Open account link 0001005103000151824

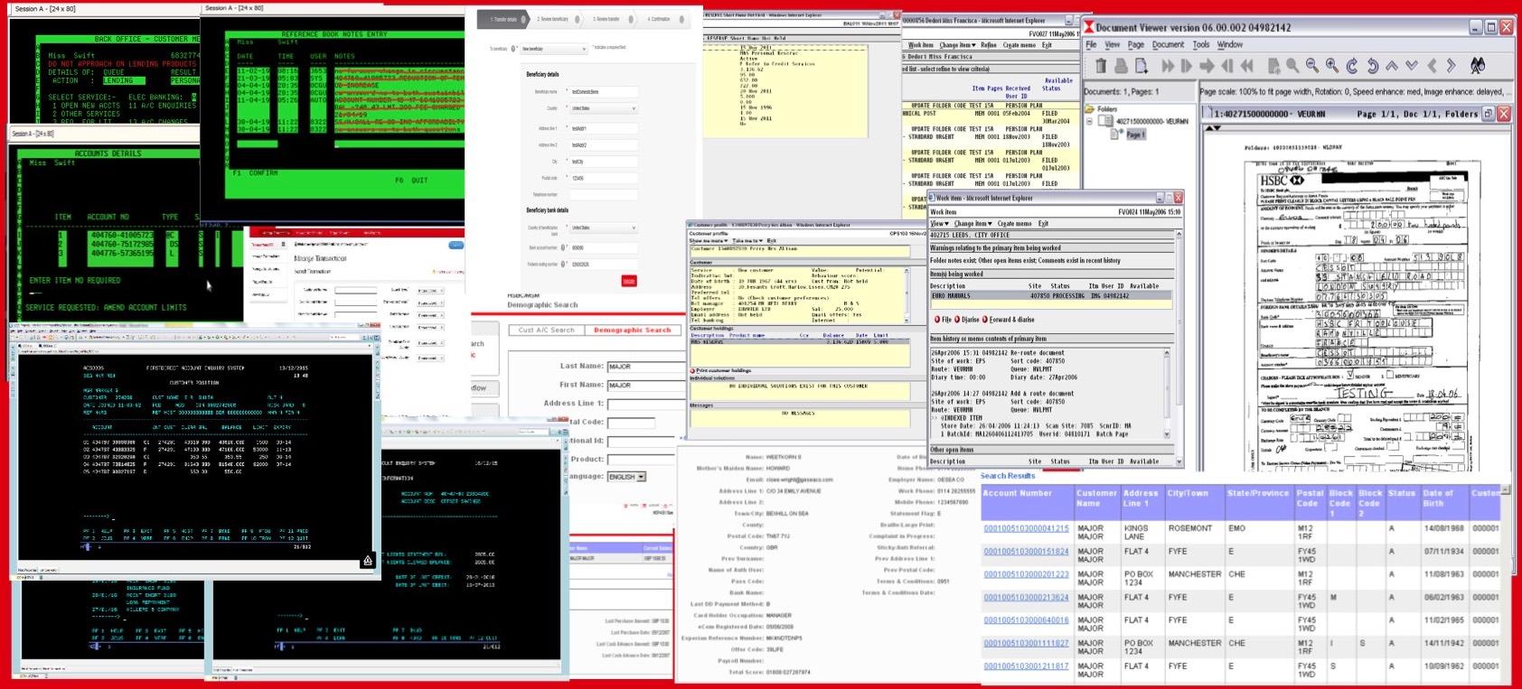point(1026,551)
